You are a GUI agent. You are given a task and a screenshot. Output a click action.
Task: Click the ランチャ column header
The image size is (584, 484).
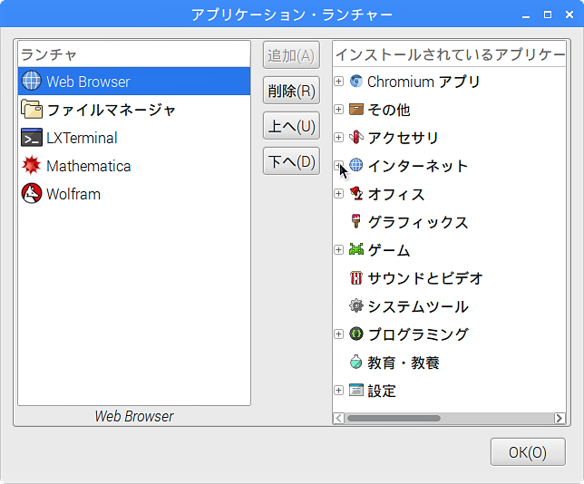click(134, 54)
